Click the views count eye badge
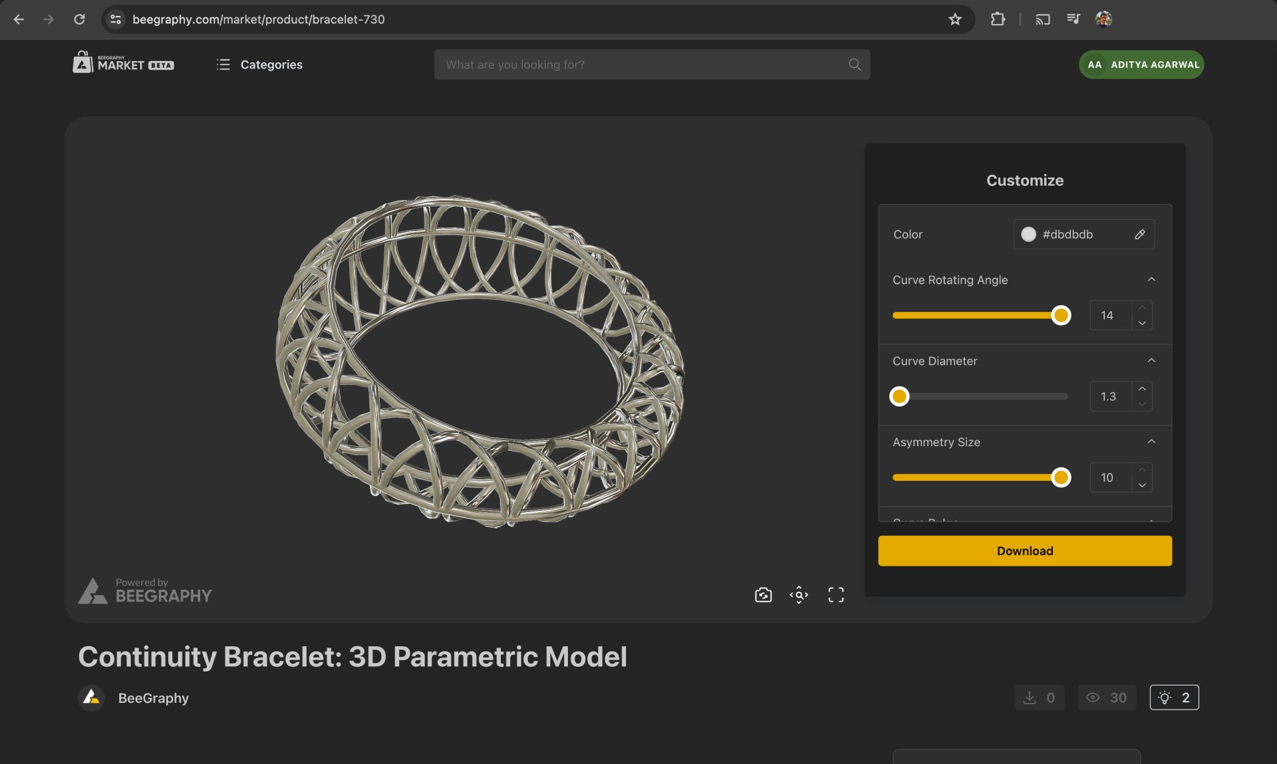The width and height of the screenshot is (1277, 764). [1107, 698]
